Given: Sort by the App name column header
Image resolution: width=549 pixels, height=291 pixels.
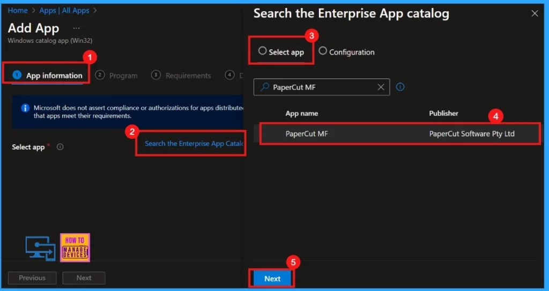Looking at the screenshot, I should point(302,113).
